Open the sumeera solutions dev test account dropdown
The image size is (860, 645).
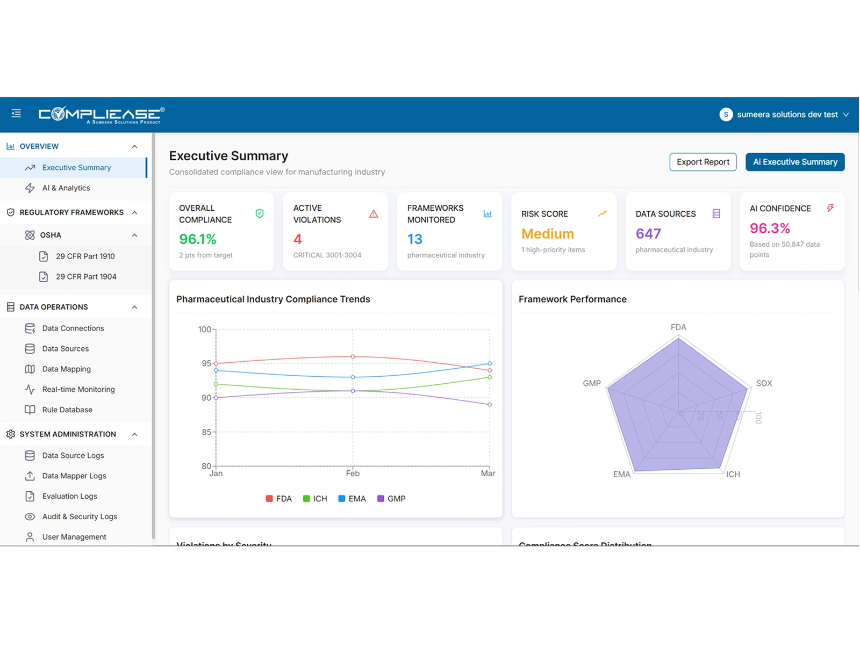click(786, 114)
